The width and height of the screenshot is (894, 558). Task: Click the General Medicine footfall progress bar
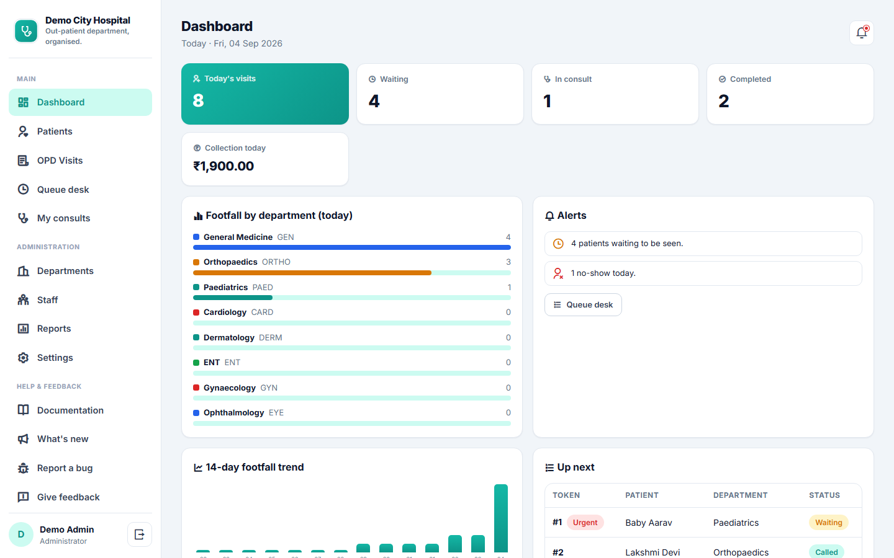[352, 247]
